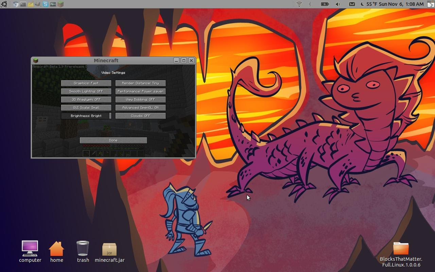This screenshot has width=435, height=272.
Task: Click the top-right corner session icon
Action: point(431,4)
